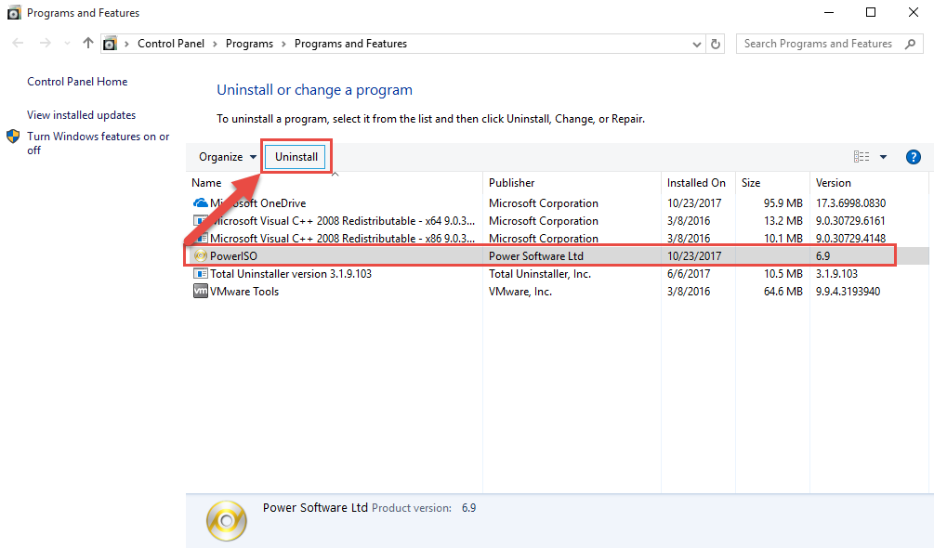This screenshot has height=548, width=934.
Task: Click the Power Software Ltd details icon
Action: point(226,520)
